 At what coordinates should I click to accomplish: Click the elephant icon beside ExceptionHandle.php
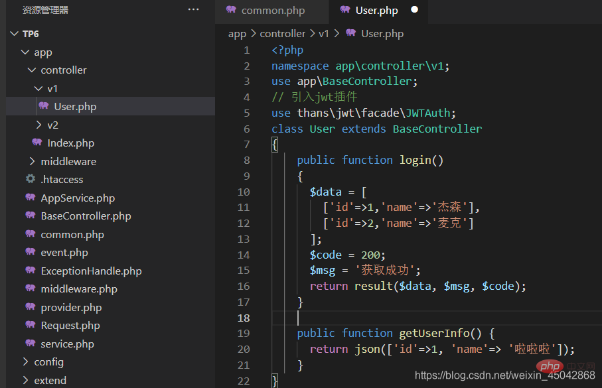(31, 270)
